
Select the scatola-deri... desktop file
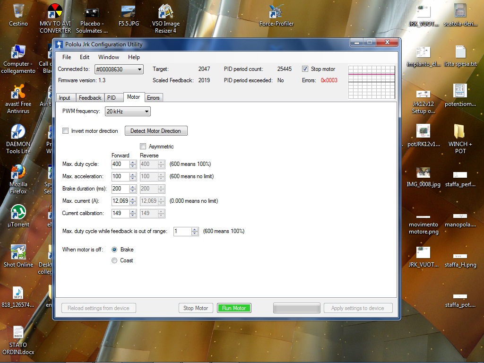pyautogui.click(x=460, y=15)
